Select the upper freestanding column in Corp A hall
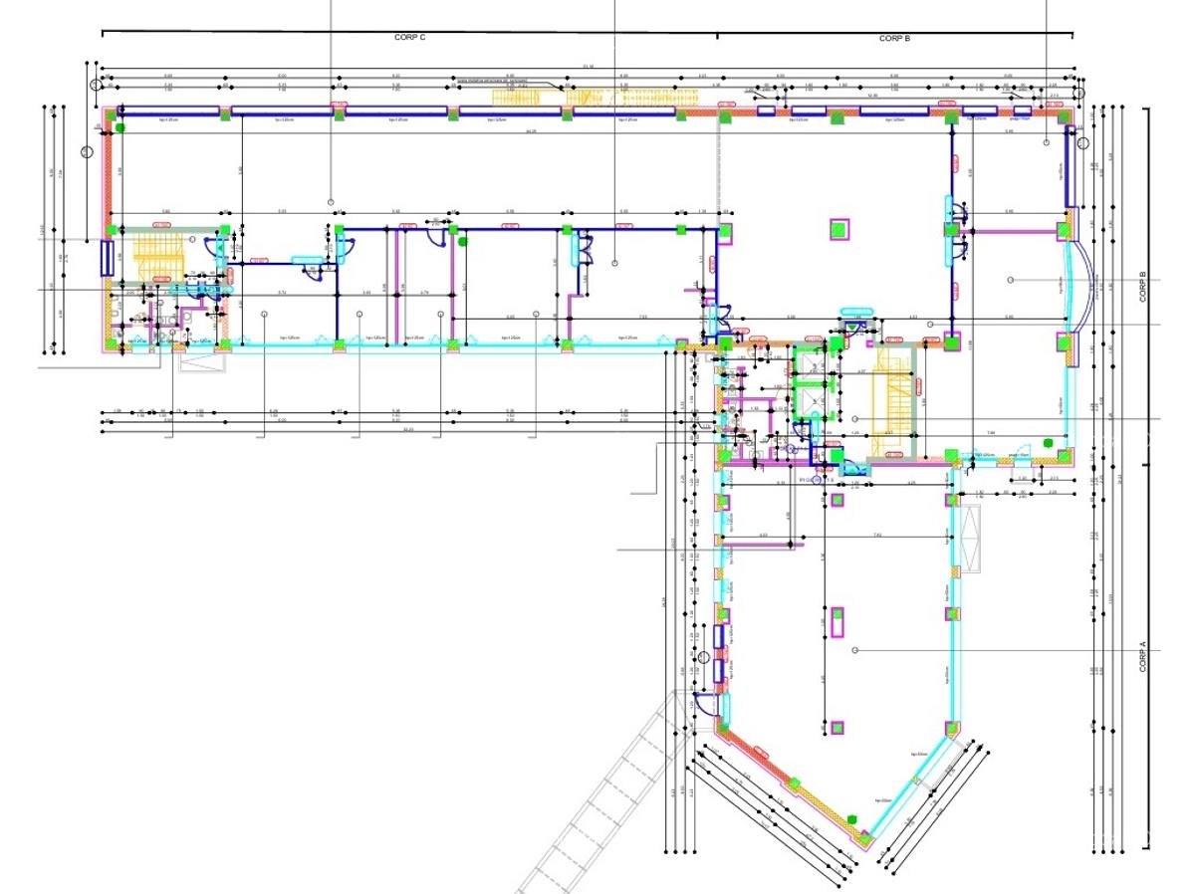The height and width of the screenshot is (894, 1195). 838,620
